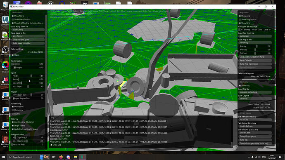Toggle the Show Log checkbox
This screenshot has height=160, width=285.
click(52, 145)
